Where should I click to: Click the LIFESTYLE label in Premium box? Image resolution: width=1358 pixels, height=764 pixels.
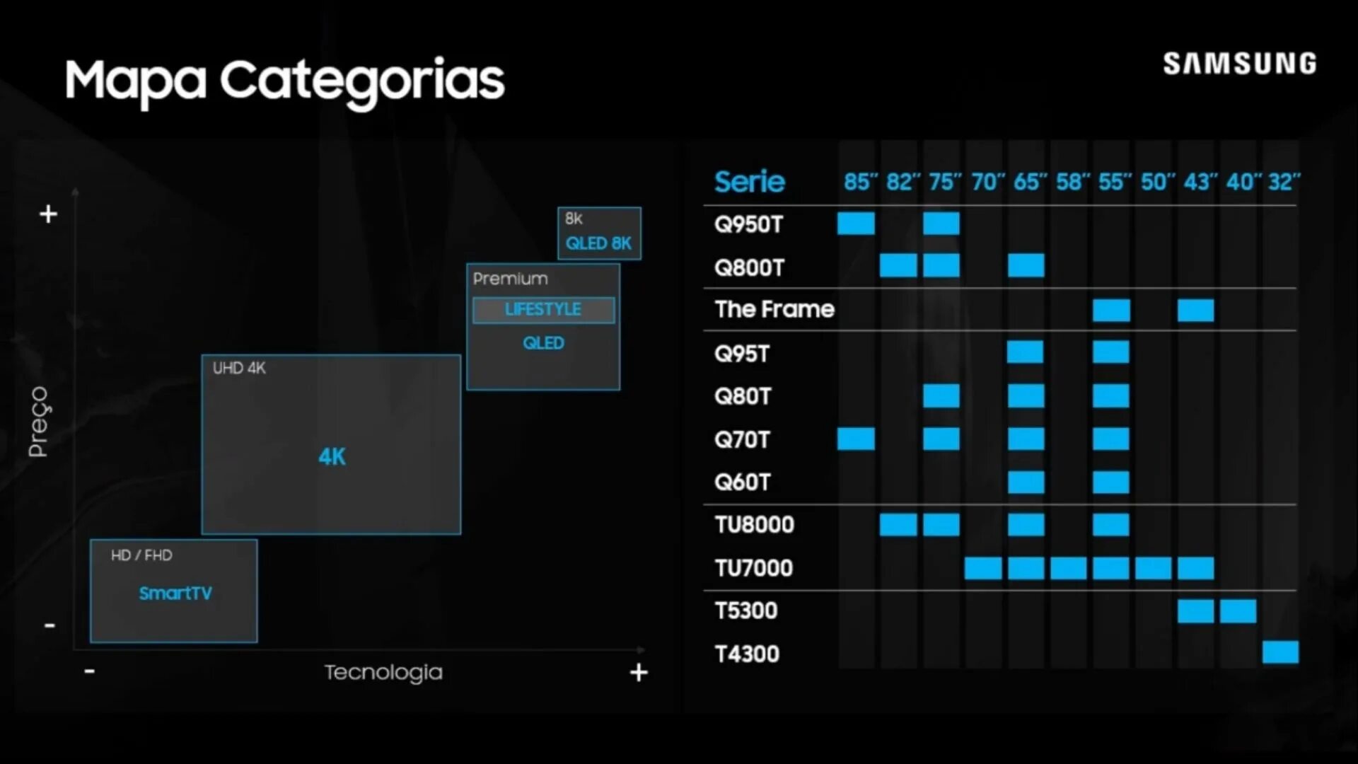(543, 310)
